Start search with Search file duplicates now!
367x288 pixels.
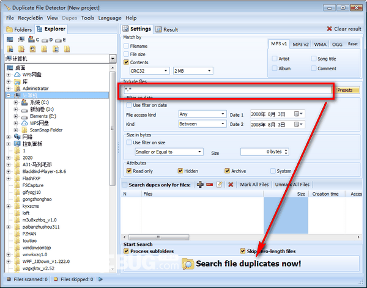click(242, 264)
